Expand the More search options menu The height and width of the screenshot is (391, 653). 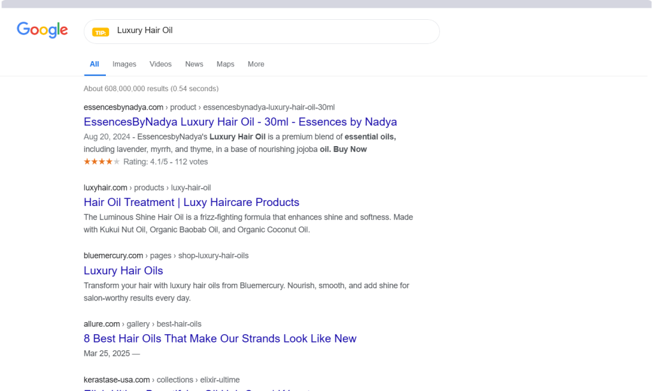256,64
